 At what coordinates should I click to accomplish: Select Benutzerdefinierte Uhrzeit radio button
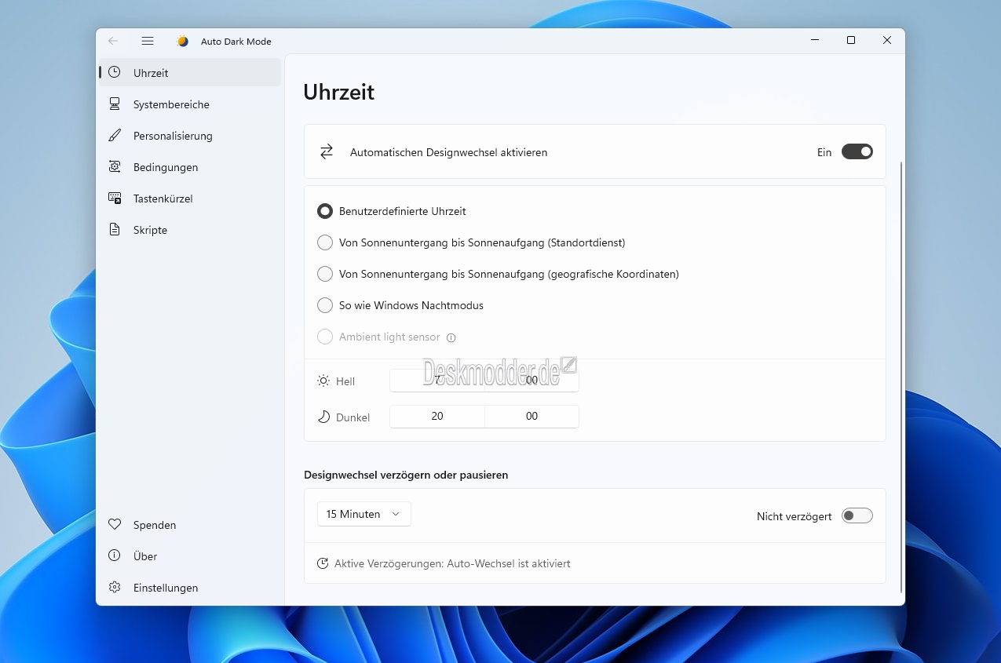click(325, 211)
